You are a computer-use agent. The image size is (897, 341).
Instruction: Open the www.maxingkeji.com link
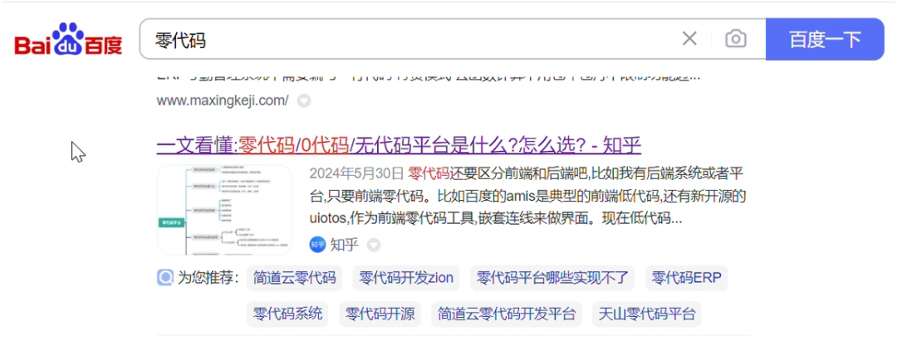click(x=222, y=100)
